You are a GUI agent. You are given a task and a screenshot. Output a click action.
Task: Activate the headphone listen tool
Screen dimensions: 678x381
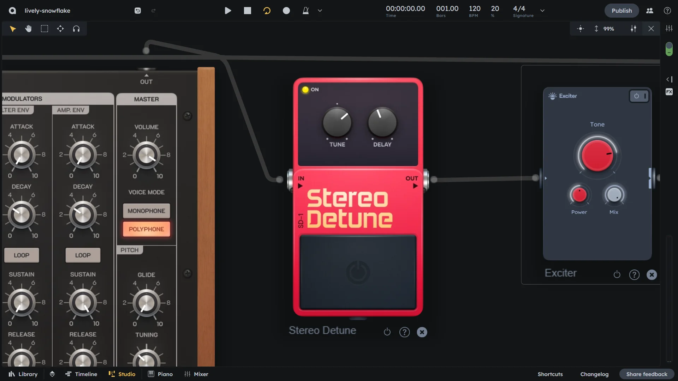[76, 29]
